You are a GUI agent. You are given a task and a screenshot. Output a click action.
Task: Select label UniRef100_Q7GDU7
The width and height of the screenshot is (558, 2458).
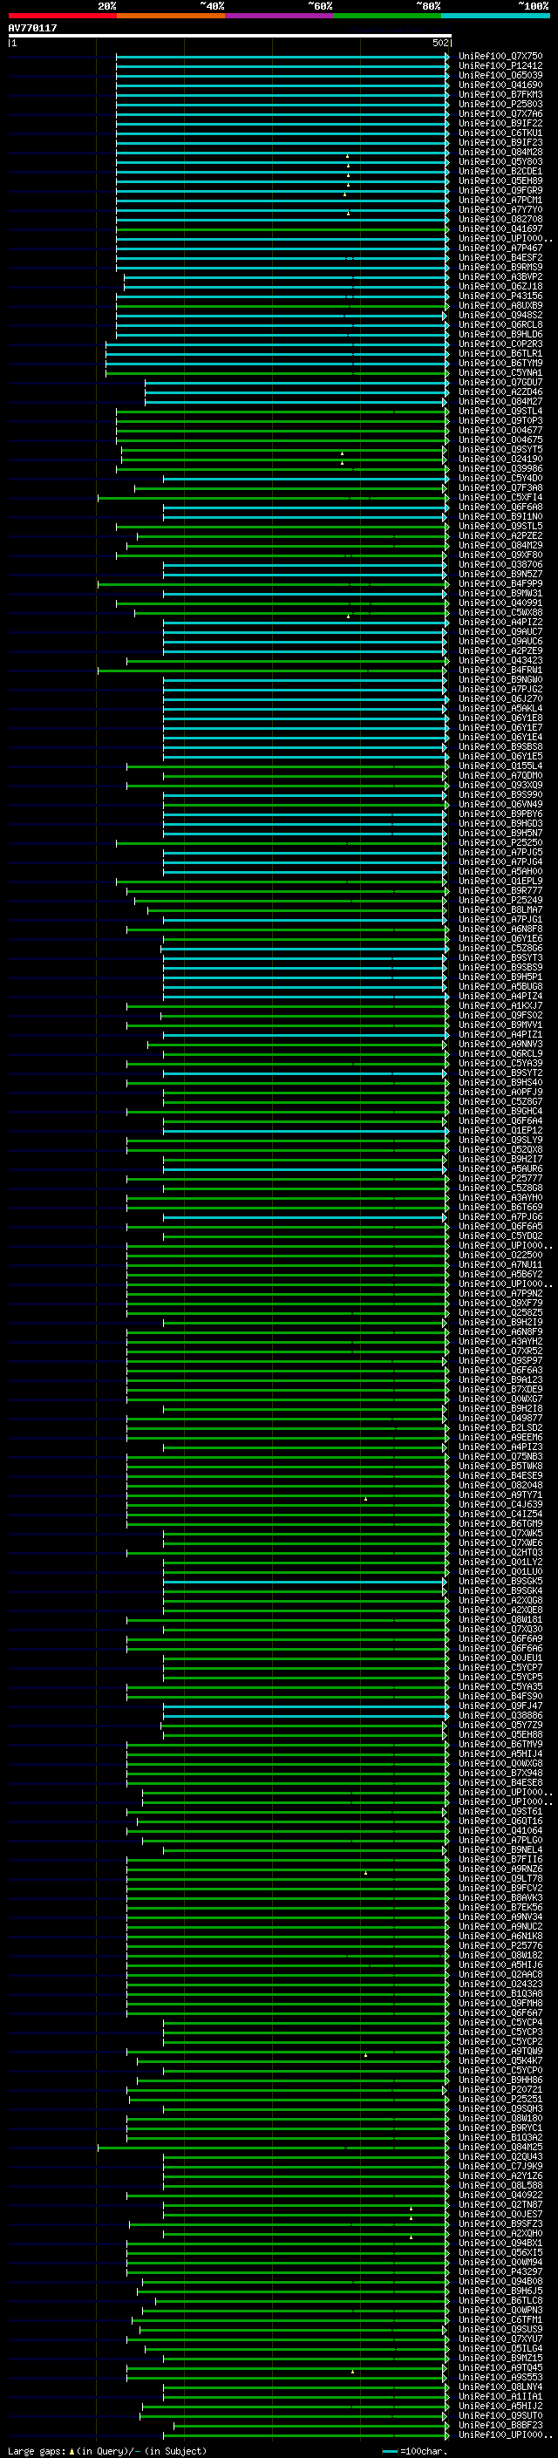click(x=500, y=383)
